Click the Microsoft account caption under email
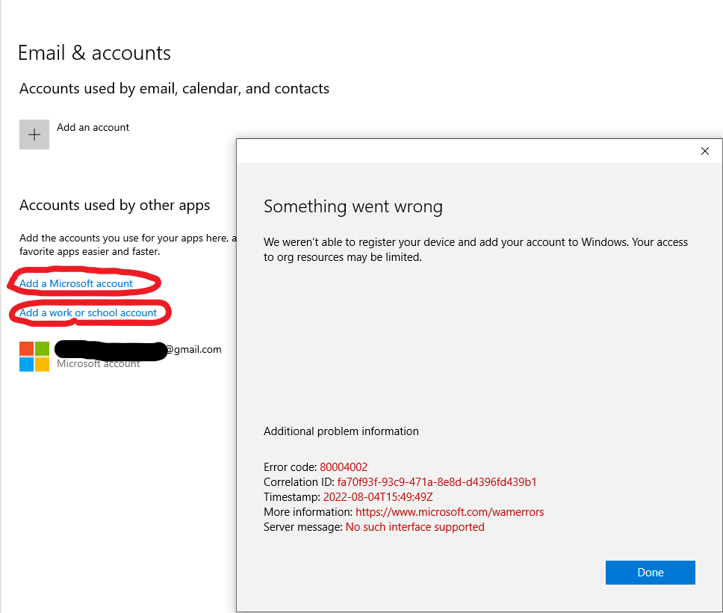The height and width of the screenshot is (613, 723). (98, 364)
